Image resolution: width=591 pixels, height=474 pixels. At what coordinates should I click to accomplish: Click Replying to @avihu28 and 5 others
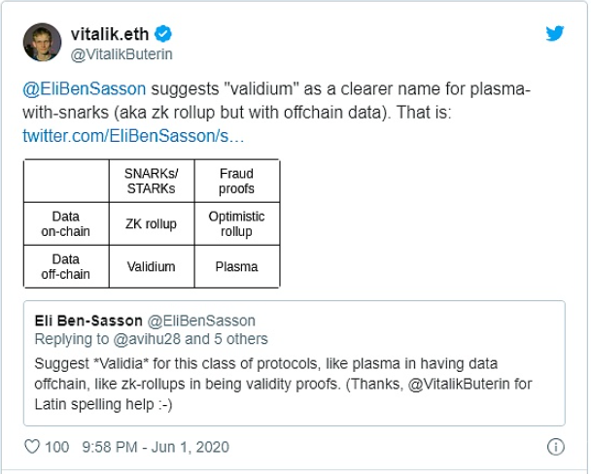(x=151, y=339)
